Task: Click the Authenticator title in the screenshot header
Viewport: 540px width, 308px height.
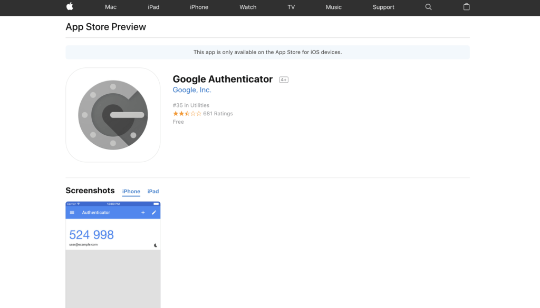Action: point(96,212)
